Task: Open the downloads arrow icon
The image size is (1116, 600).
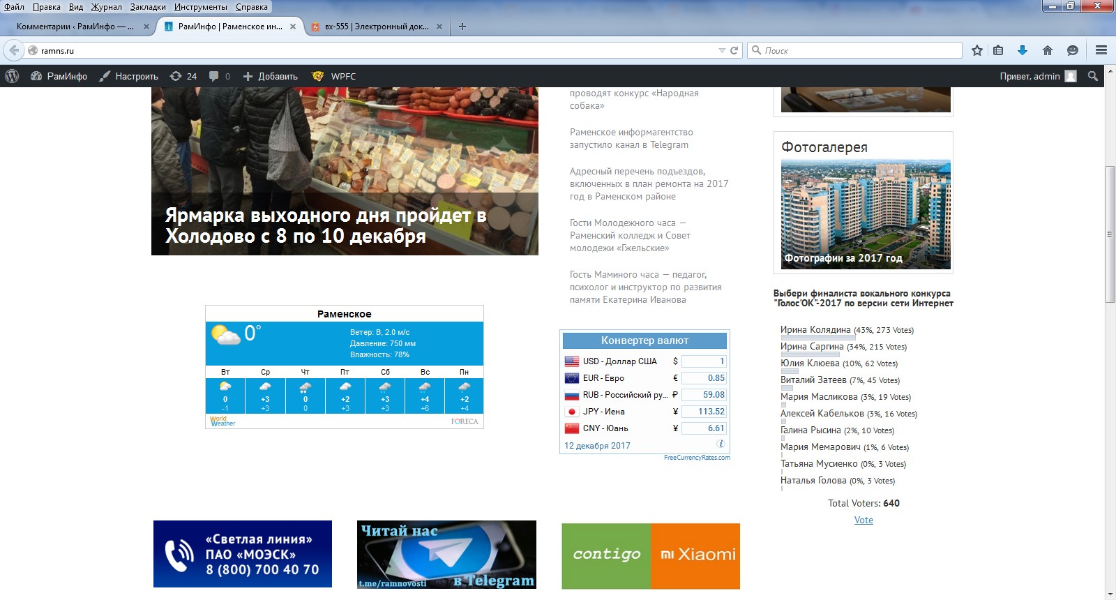Action: [x=1023, y=50]
